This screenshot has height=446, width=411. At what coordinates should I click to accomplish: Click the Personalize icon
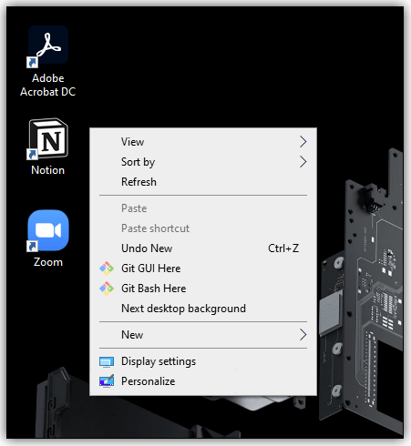(107, 381)
